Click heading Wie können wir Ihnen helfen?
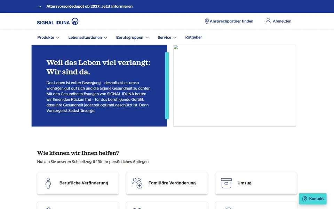Image resolution: width=334 pixels, height=209 pixels. coord(78,153)
